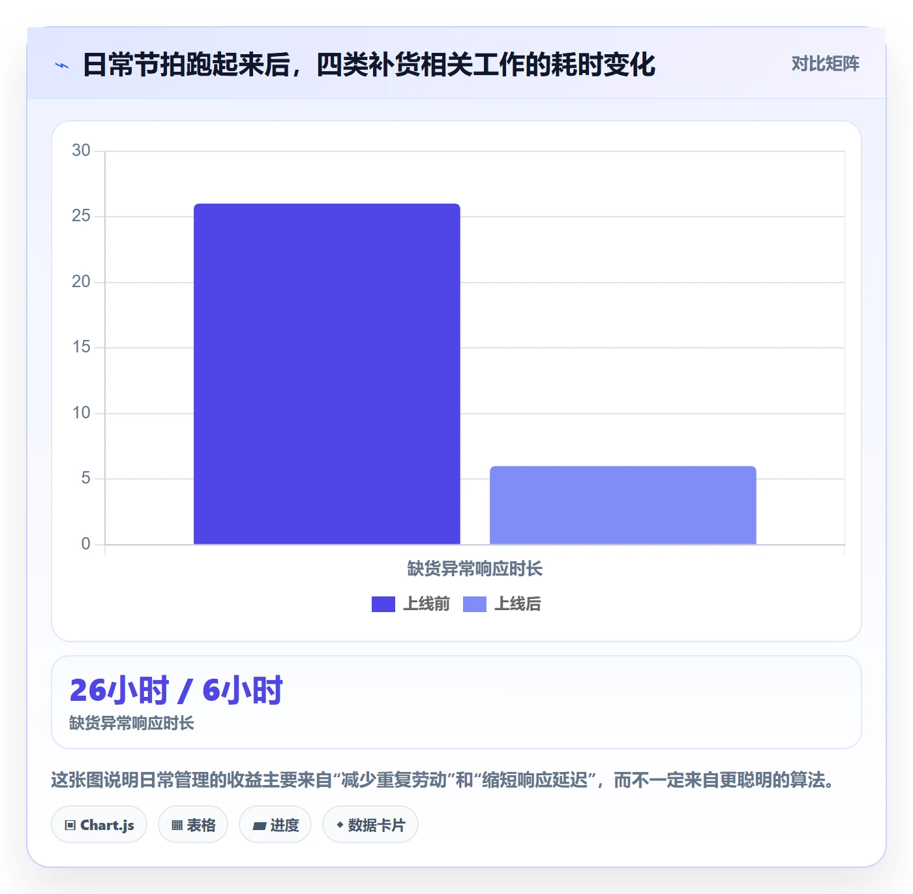Click the 上线前 legend label
Viewport: 913px width, 894px height.
[427, 604]
